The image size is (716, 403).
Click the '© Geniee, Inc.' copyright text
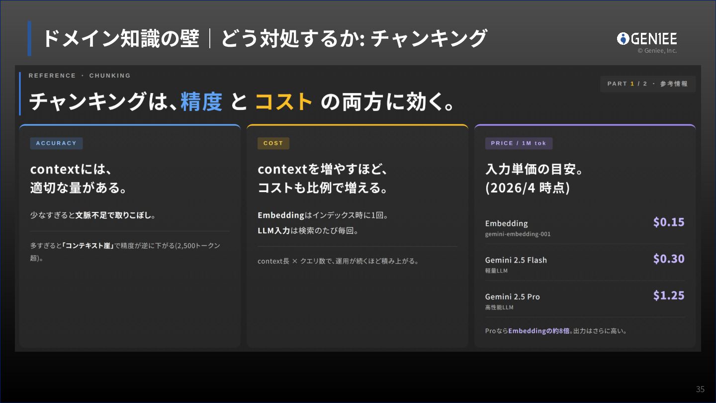657,51
